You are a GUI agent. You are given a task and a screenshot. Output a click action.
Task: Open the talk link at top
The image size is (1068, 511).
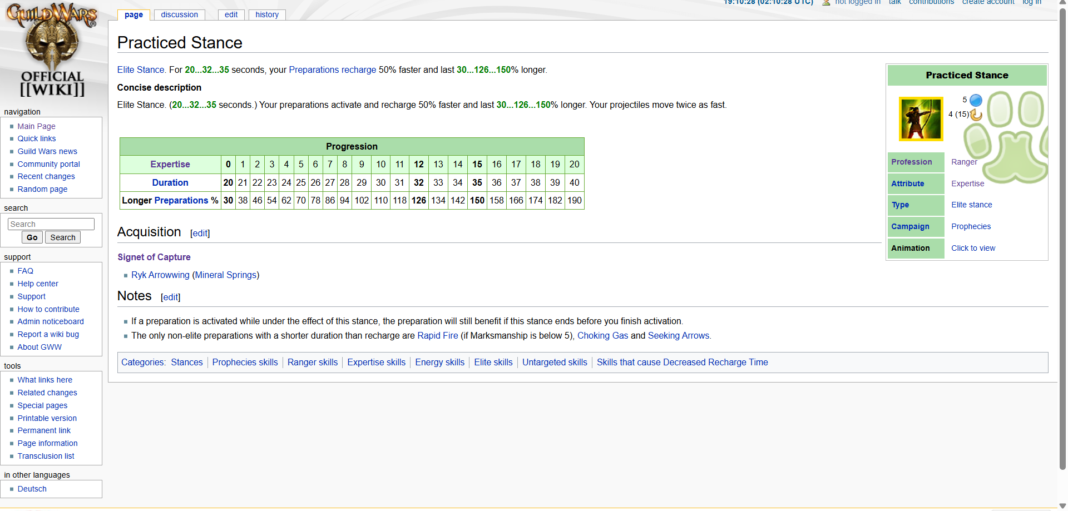pyautogui.click(x=895, y=2)
